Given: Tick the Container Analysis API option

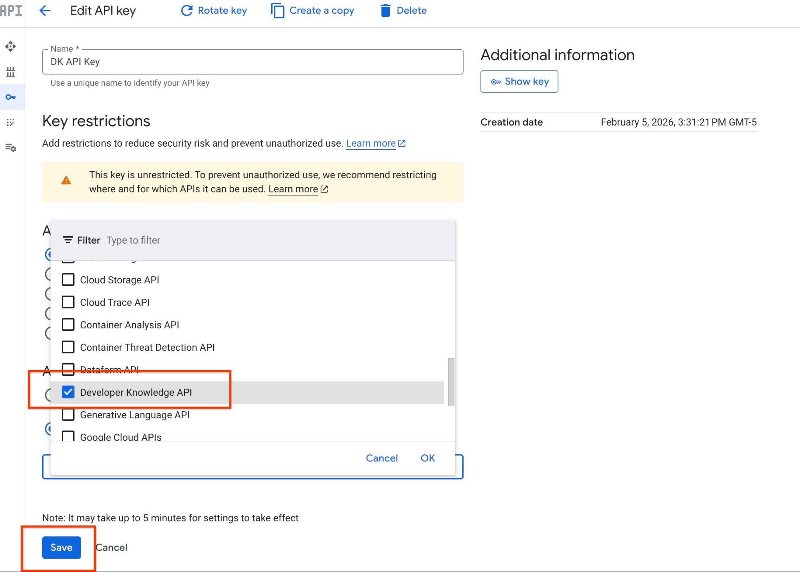Looking at the screenshot, I should click(x=68, y=325).
